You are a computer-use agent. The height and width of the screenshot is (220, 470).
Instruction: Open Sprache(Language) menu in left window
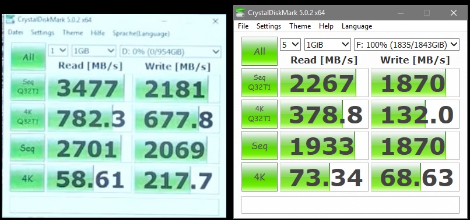[x=141, y=34]
